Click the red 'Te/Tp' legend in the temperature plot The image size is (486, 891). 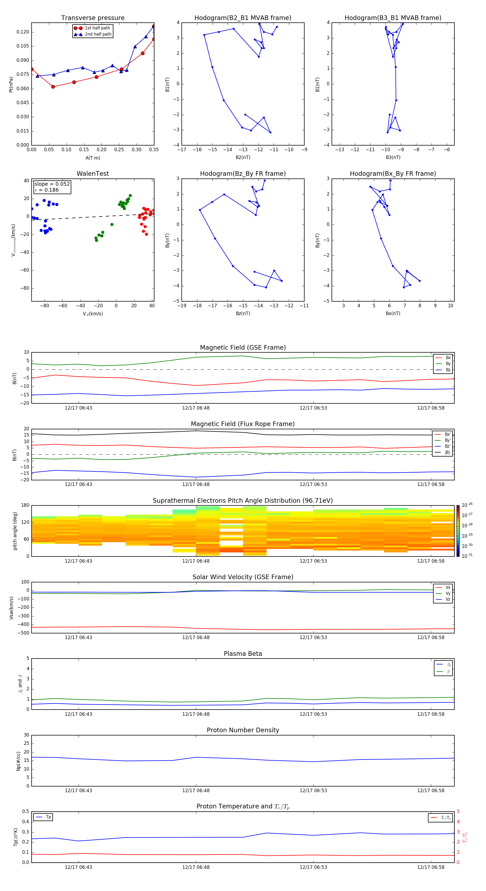click(x=440, y=818)
